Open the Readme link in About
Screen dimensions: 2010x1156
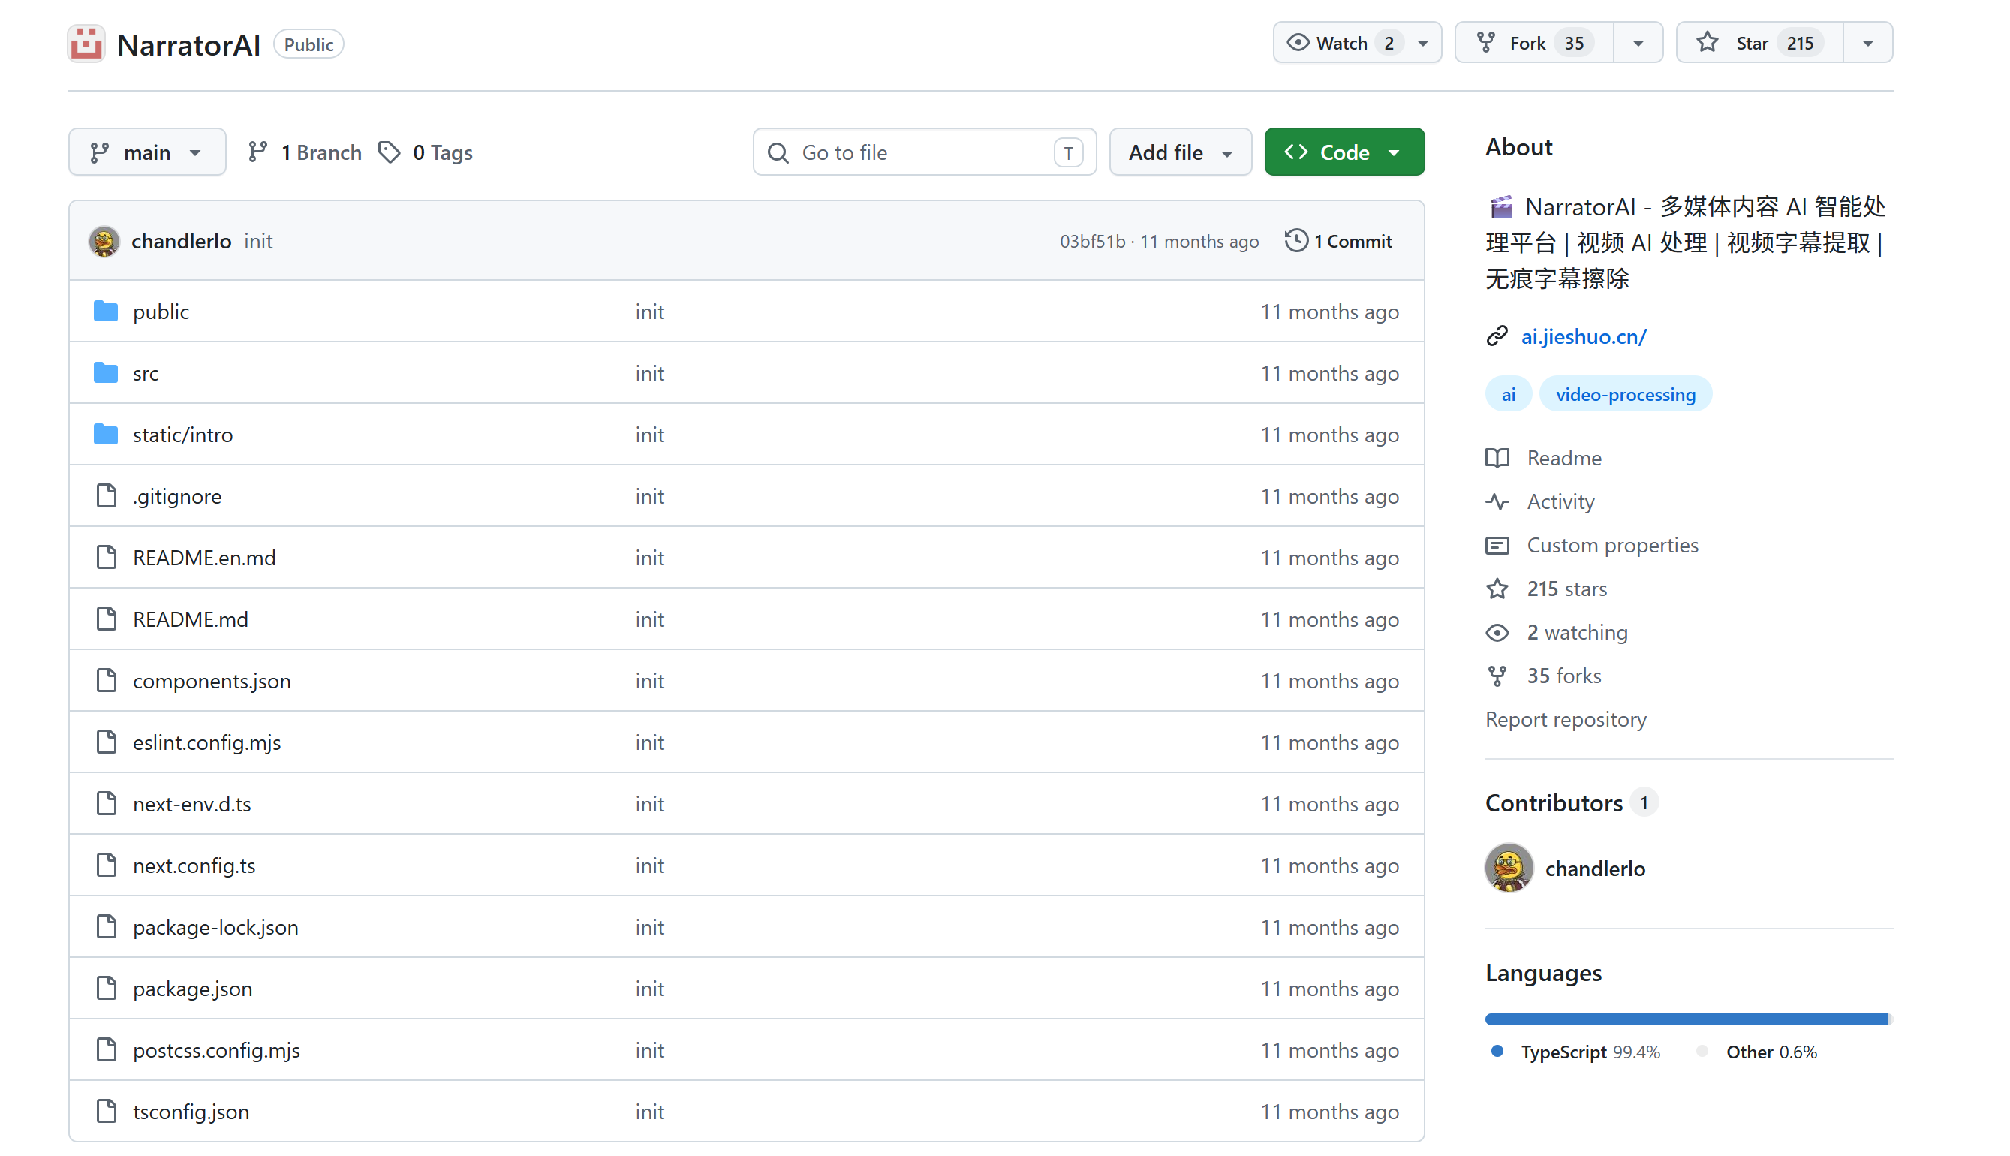click(x=1564, y=458)
